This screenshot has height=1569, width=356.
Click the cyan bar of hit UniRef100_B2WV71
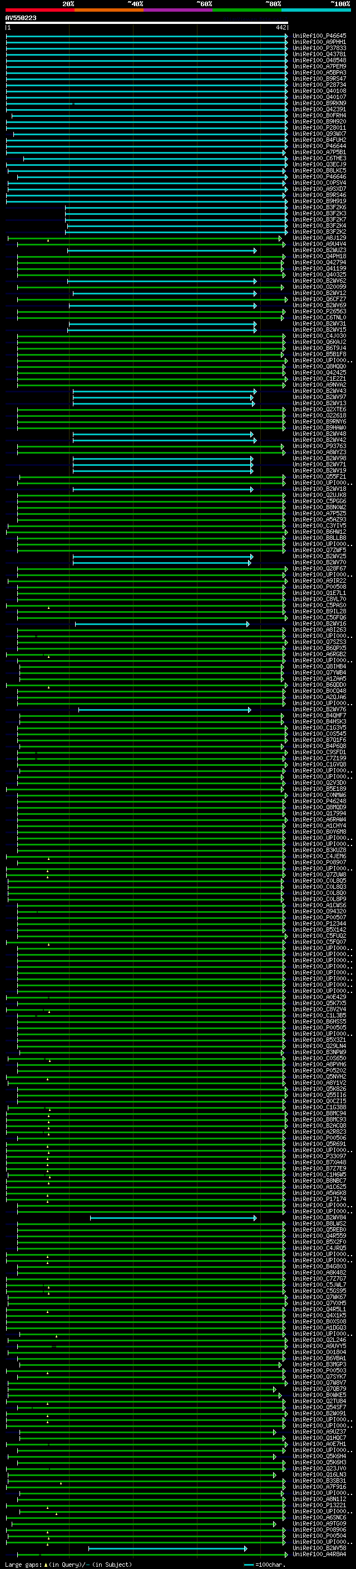pos(163,465)
